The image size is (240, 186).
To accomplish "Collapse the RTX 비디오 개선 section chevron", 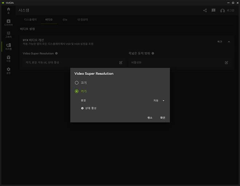I will [229, 42].
